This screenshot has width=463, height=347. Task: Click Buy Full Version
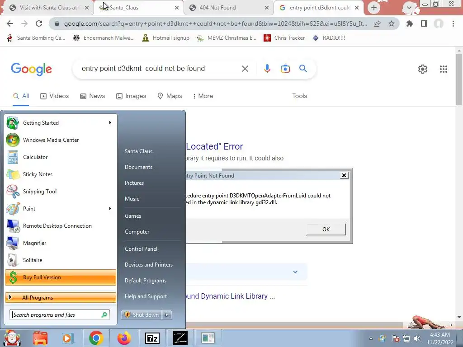(x=61, y=277)
